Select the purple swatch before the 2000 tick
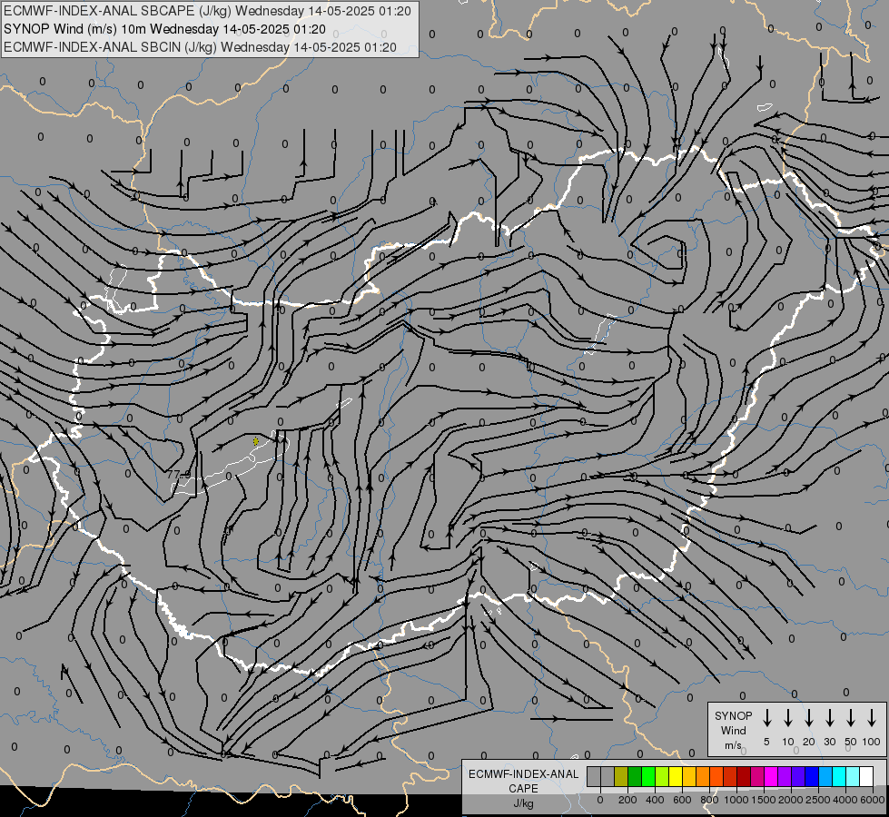 (785, 776)
